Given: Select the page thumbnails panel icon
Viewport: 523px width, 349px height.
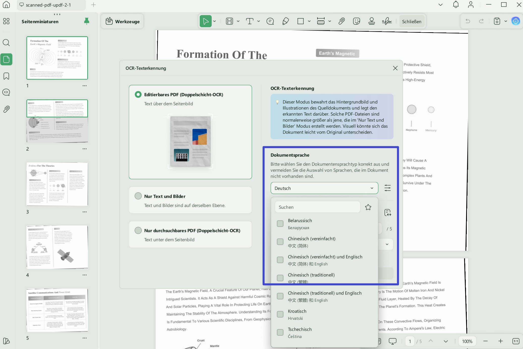Looking at the screenshot, I should [6, 59].
